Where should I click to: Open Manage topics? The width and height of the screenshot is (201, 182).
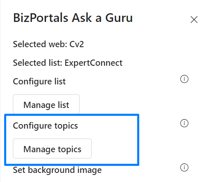tap(52, 148)
